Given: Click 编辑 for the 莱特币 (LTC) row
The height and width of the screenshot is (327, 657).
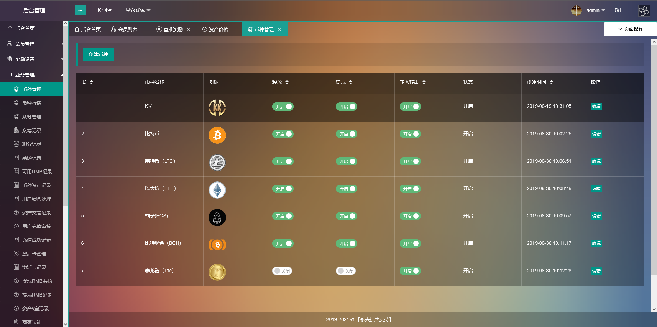Looking at the screenshot, I should (596, 161).
